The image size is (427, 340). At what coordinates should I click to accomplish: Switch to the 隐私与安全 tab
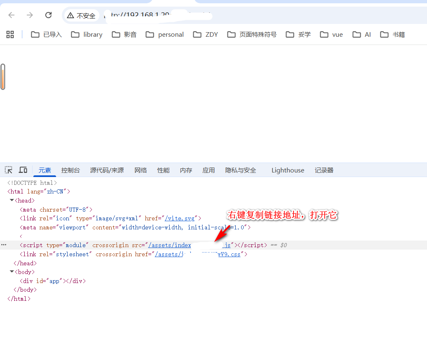[240, 170]
